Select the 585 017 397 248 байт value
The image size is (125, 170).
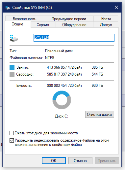click(x=64, y=74)
